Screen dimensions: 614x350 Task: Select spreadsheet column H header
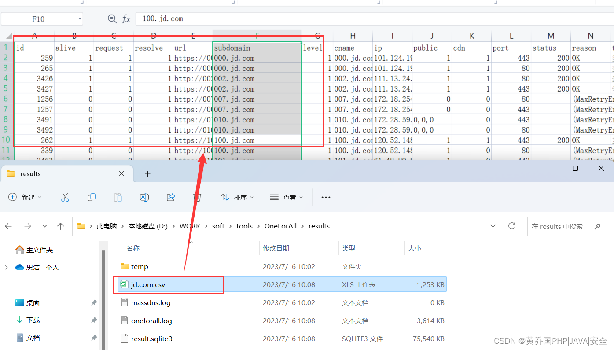coord(353,36)
